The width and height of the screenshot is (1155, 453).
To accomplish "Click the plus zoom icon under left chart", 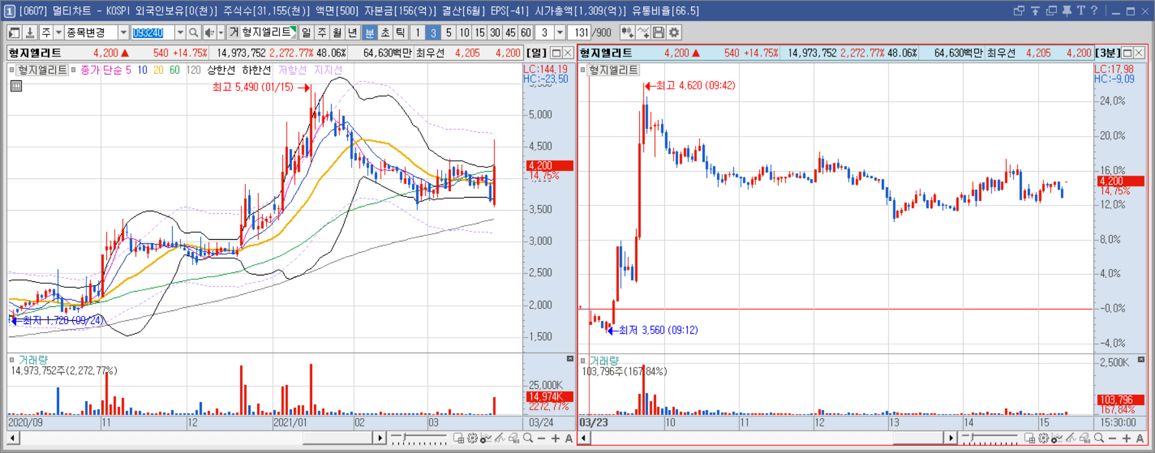I will [x=555, y=439].
